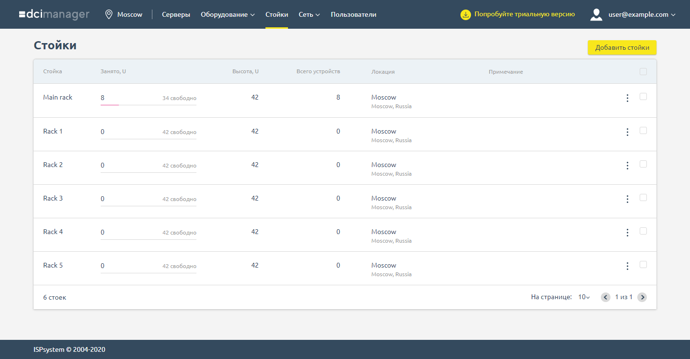Screen dimensions: 690x359
Task: Select the Main rack checkbox
Action: tap(643, 97)
